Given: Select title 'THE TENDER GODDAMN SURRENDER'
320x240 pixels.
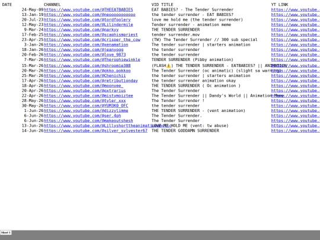Looking at the screenshot, I should (x=185, y=130).
